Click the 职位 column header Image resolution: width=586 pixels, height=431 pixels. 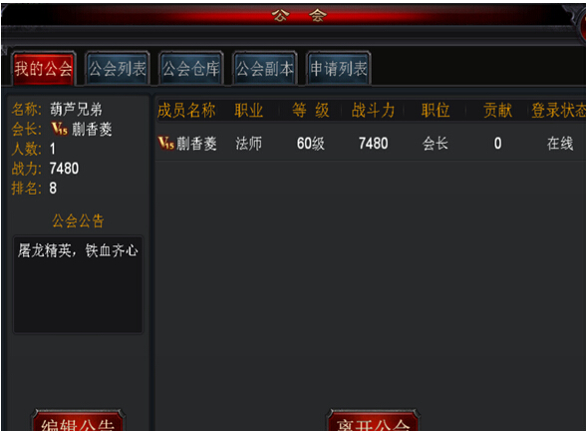[x=436, y=111]
